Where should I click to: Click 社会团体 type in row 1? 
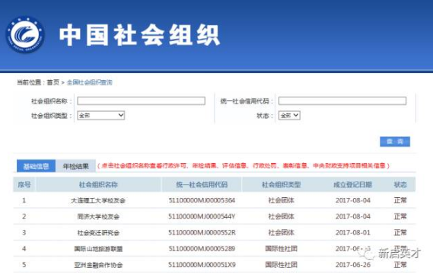click(x=281, y=200)
